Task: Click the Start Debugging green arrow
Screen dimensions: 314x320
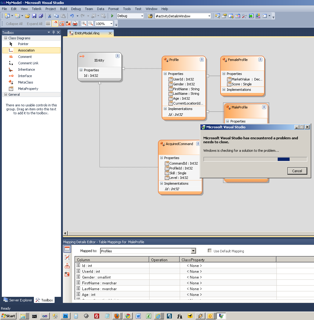Action: 112,16
